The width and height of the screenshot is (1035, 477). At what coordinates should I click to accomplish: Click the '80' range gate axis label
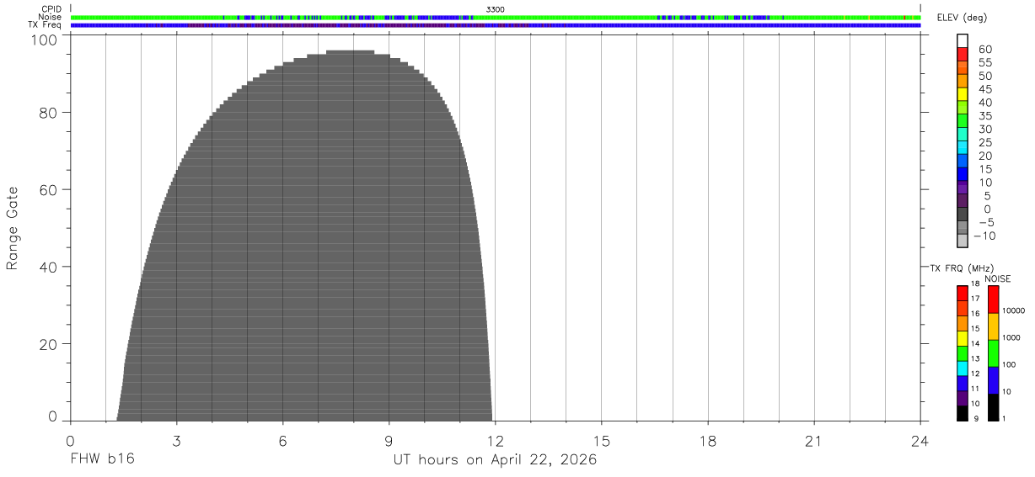click(50, 113)
